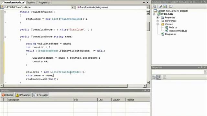
Task: Sort Error List by Line column
Action: (x=104, y=100)
